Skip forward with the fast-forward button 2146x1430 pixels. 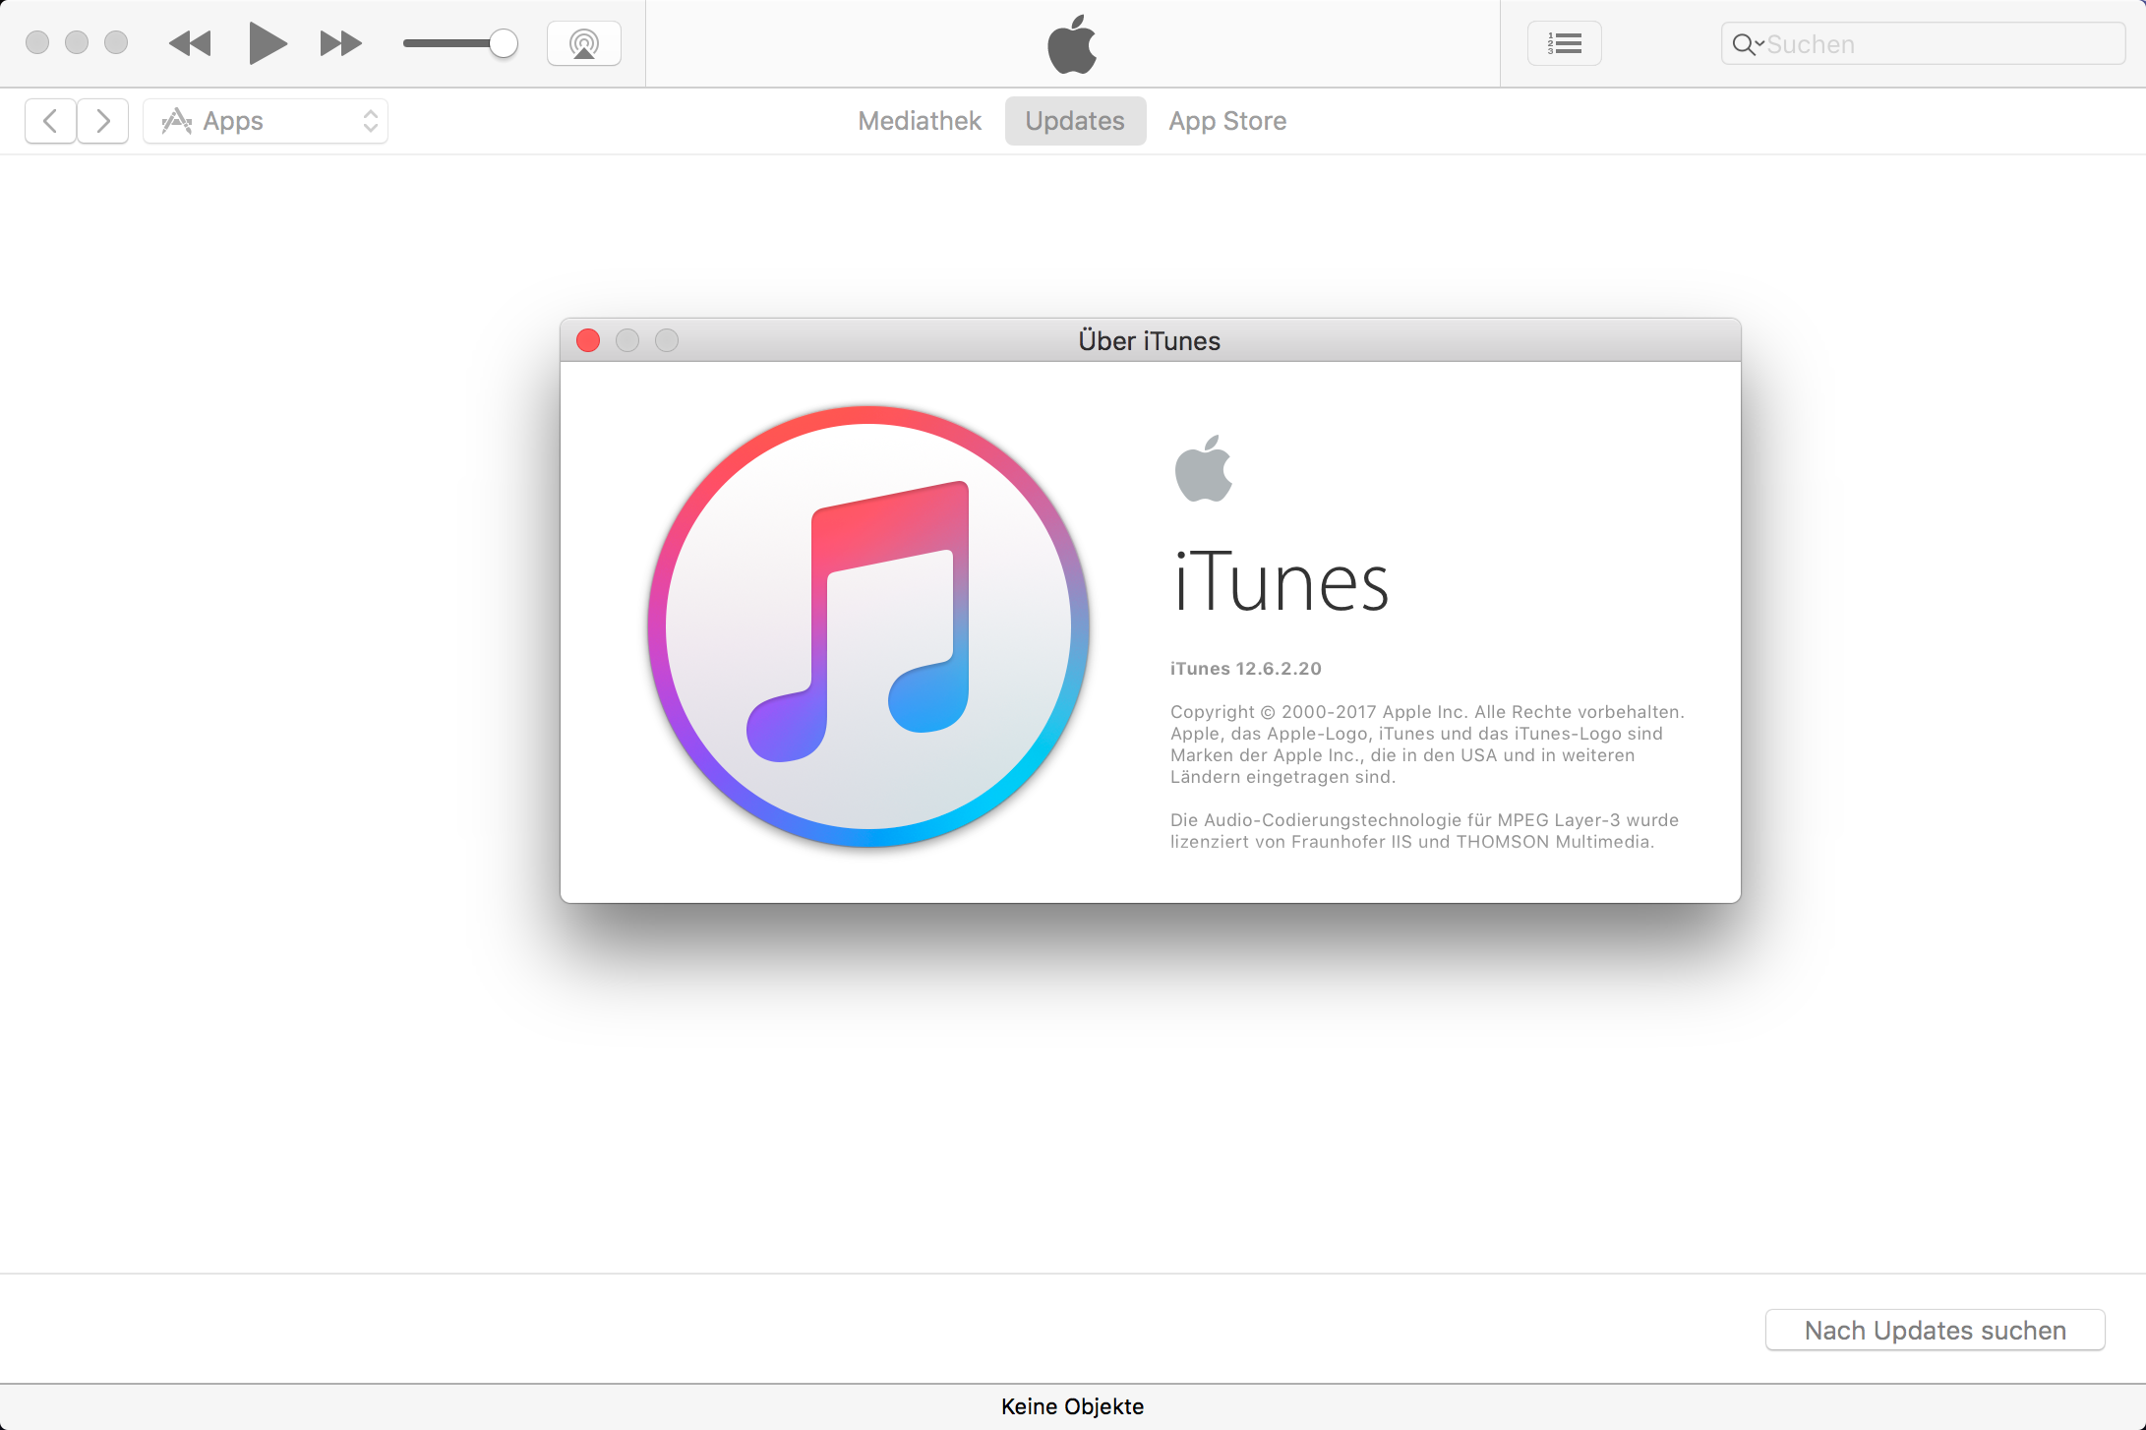[x=341, y=43]
